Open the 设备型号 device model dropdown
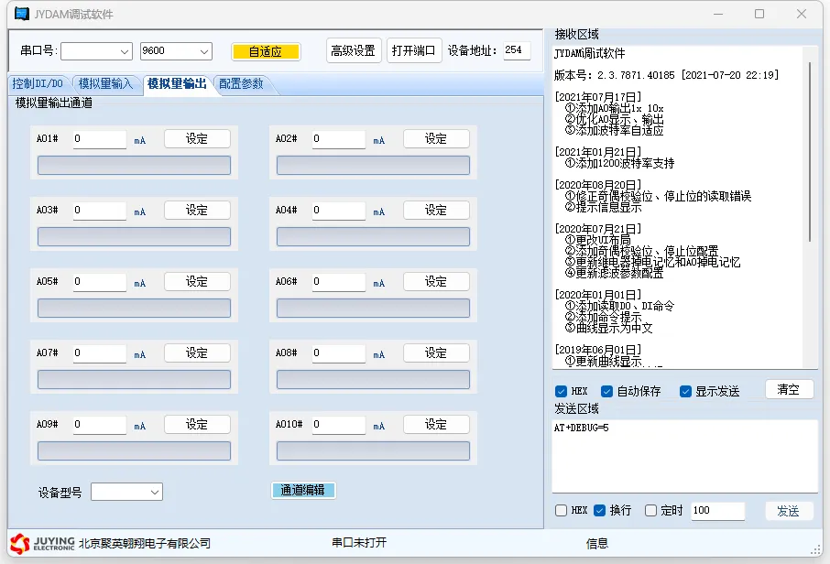The width and height of the screenshot is (830, 564). [126, 492]
